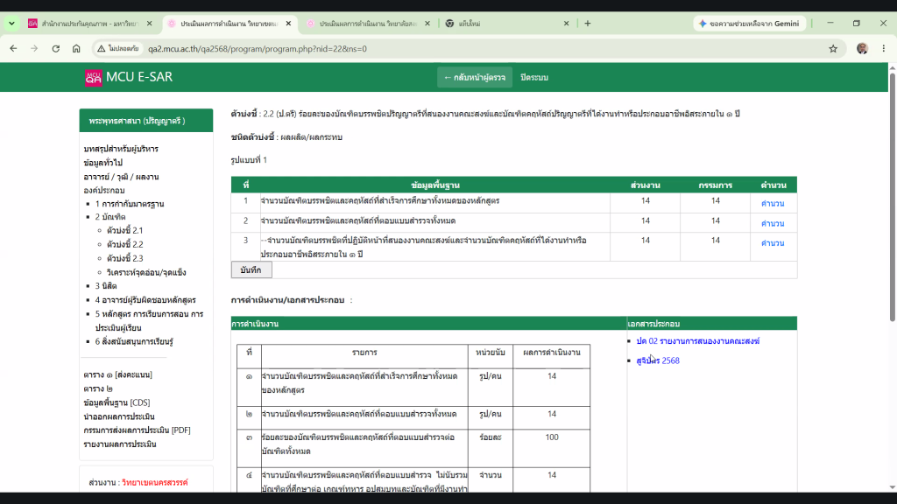The image size is (897, 504).
Task: Click the บันทึก save button
Action: coord(251,269)
